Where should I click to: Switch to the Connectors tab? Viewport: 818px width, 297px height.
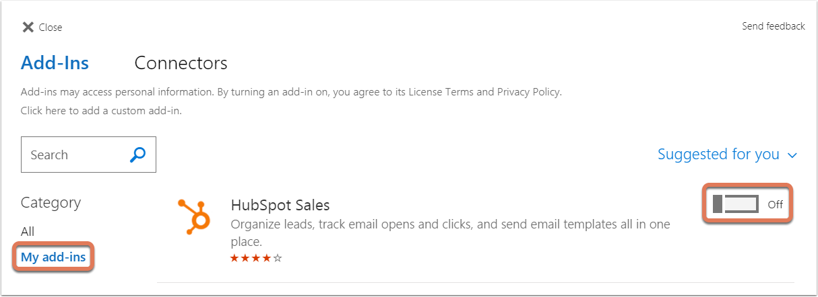pyautogui.click(x=181, y=63)
